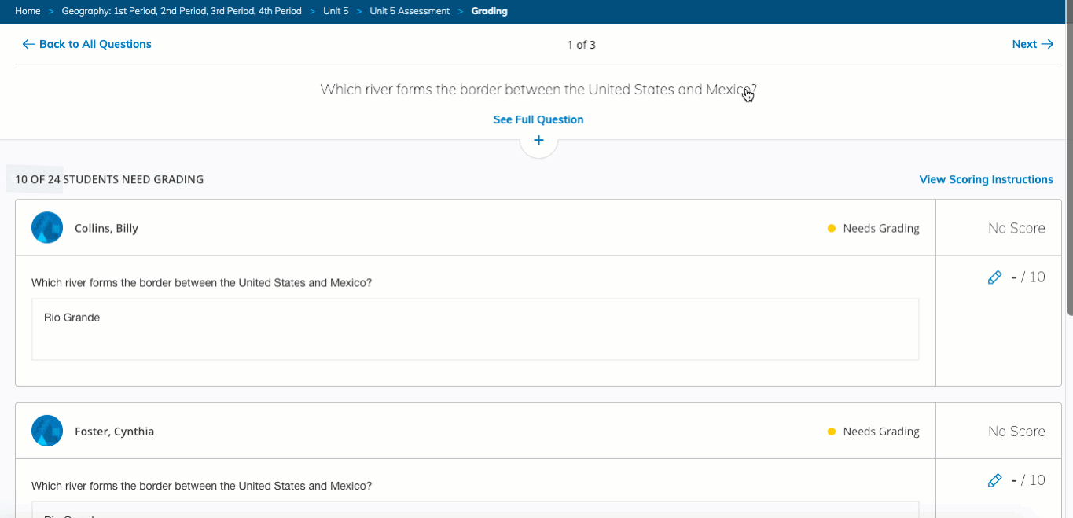Viewport: 1073px width, 518px height.
Task: Navigate to Home breadcrumb
Action: coord(28,11)
